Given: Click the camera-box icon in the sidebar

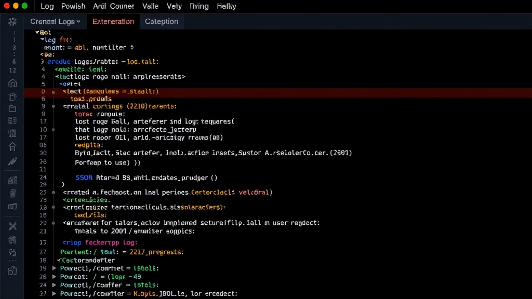Looking at the screenshot, I should tap(12, 207).
